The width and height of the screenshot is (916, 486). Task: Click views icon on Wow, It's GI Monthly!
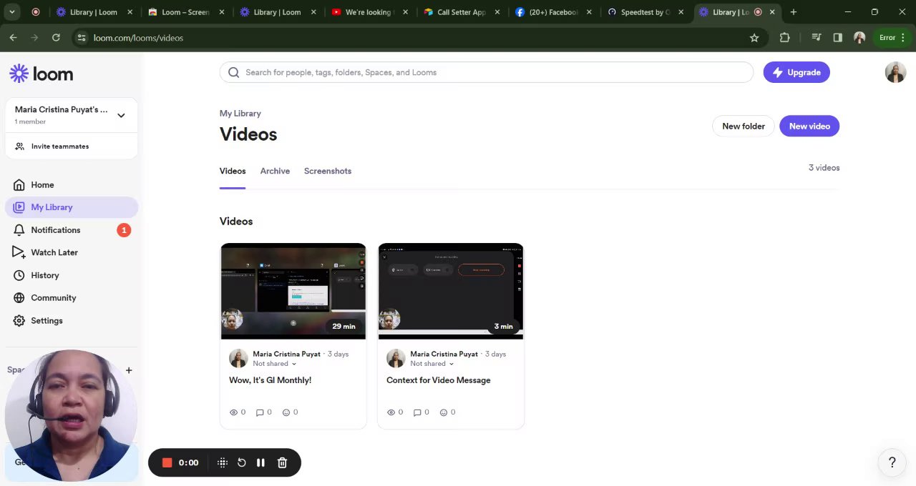233,412
